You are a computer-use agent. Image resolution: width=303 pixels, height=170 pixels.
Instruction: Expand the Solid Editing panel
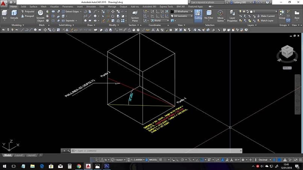[66, 25]
